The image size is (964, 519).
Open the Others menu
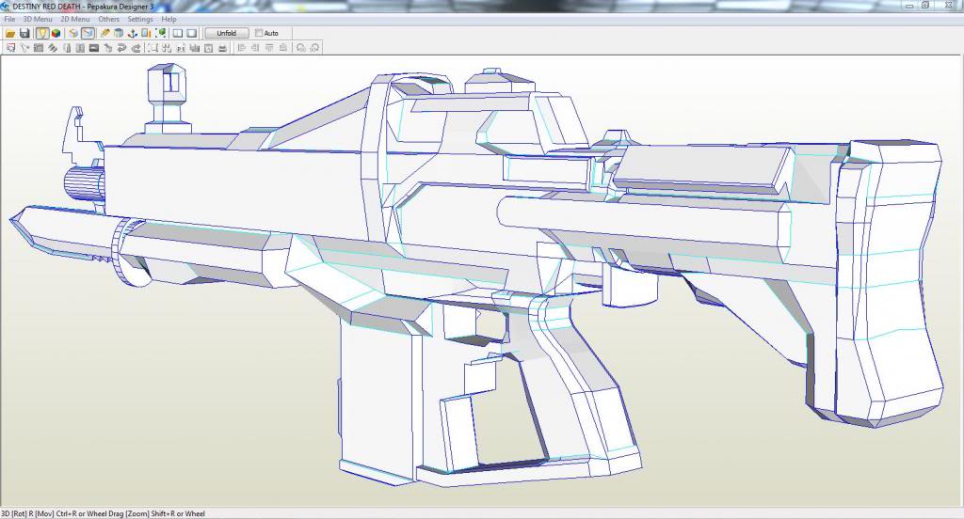(109, 19)
